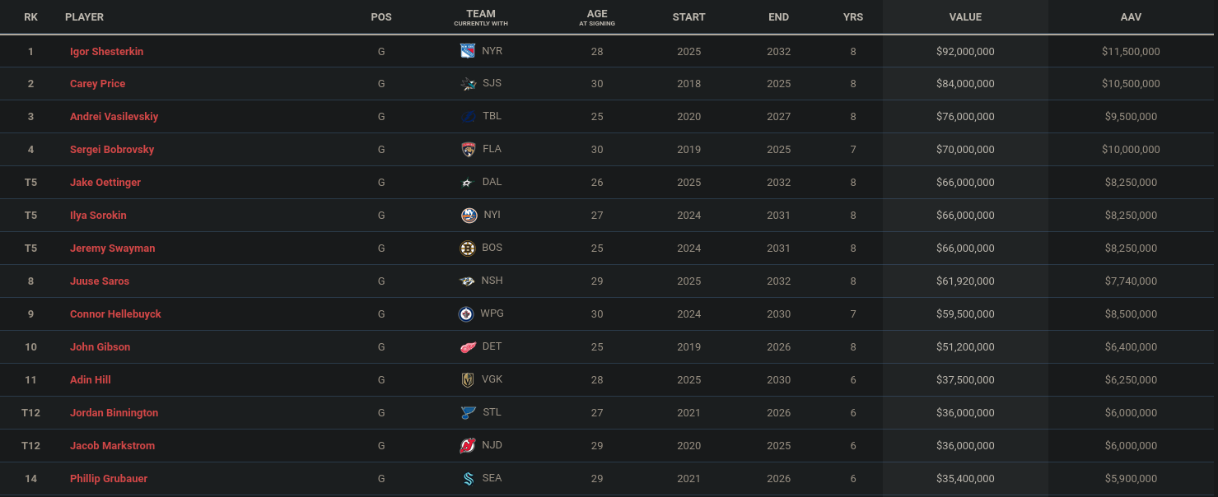Open Connor Hellebuyck's profile link
Image resolution: width=1218 pixels, height=497 pixels.
pyautogui.click(x=115, y=314)
